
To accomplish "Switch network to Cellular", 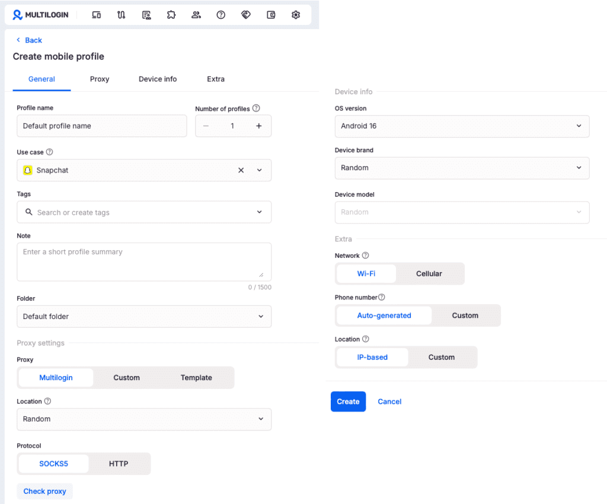I will pyautogui.click(x=429, y=274).
